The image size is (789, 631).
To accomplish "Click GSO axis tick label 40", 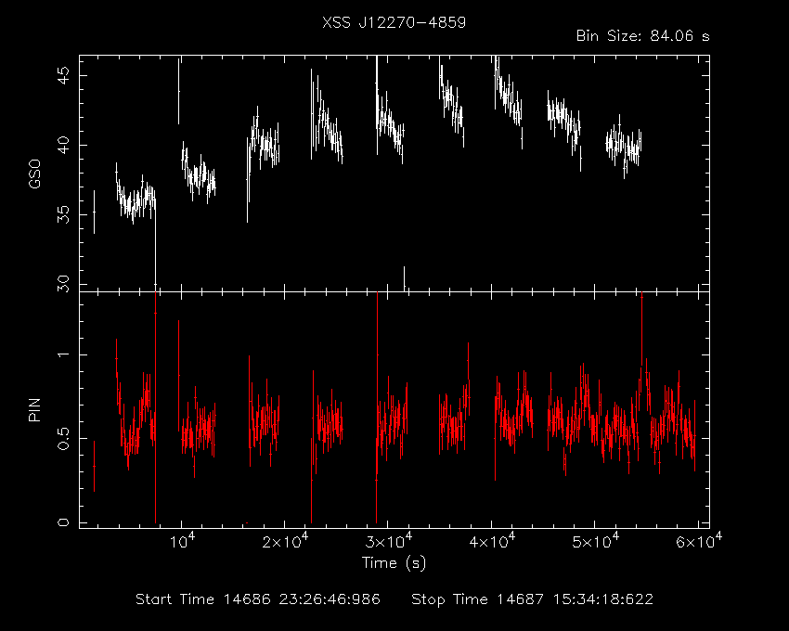I will tap(63, 146).
